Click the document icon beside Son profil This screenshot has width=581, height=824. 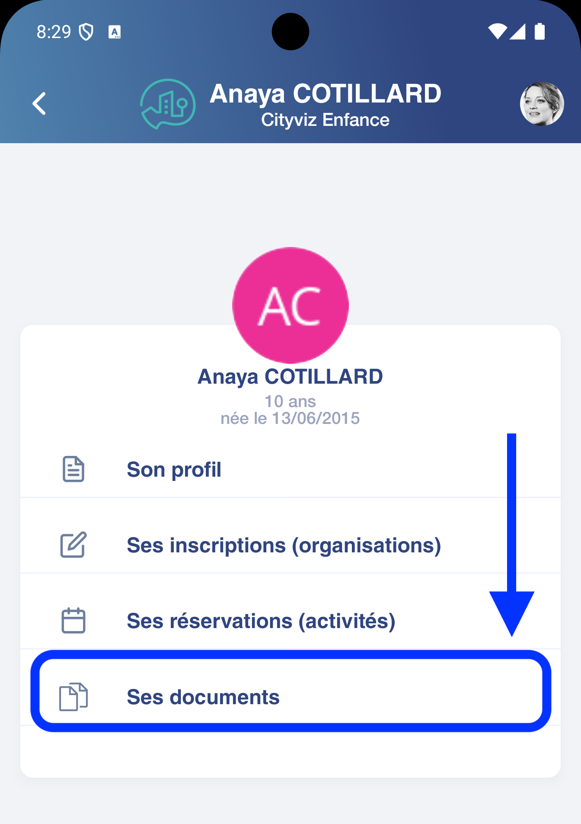(73, 469)
